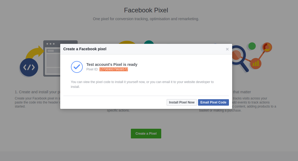The height and width of the screenshot is (161, 298).
Task: Click the Create a Facebook pixel dialog title
Action: (x=85, y=49)
